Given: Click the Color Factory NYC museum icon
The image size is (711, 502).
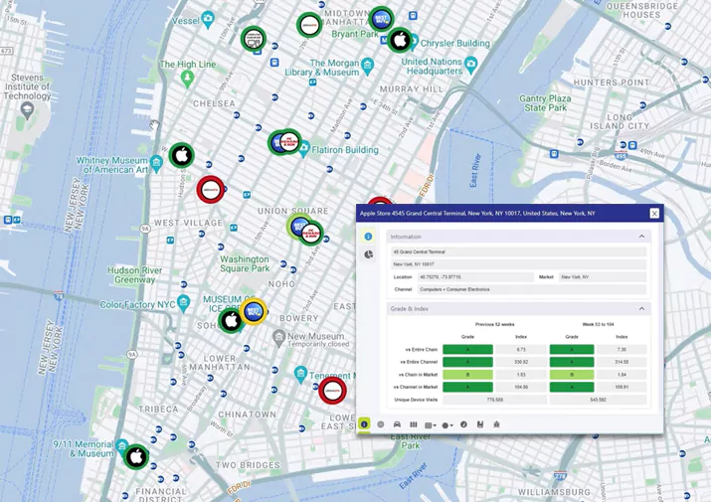Looking at the screenshot, I should coord(183,303).
